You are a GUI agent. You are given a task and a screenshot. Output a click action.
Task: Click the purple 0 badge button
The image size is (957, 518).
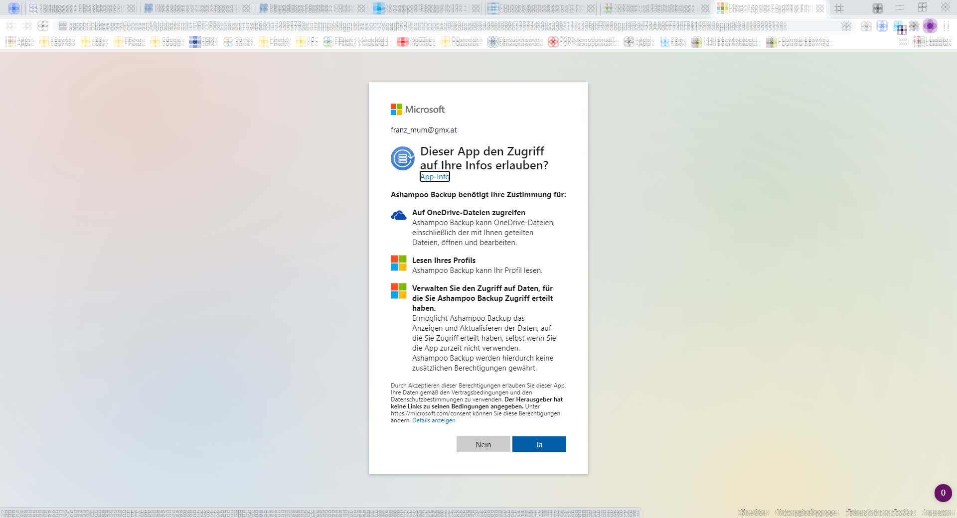pyautogui.click(x=943, y=493)
